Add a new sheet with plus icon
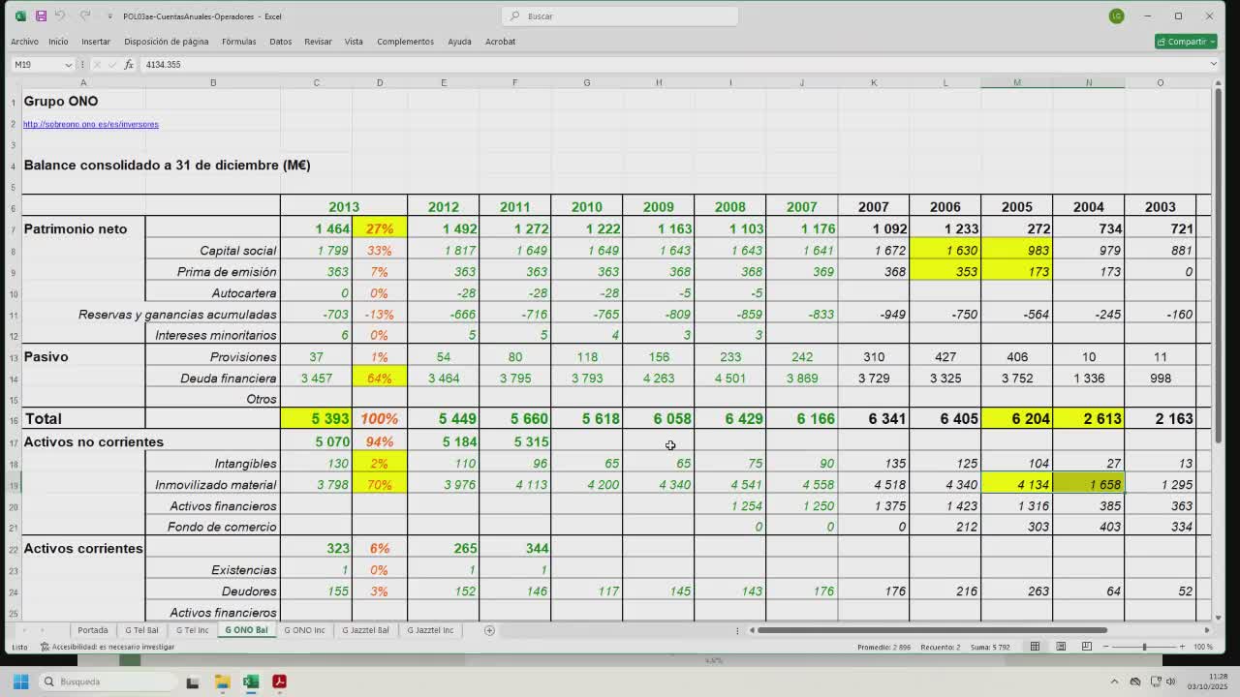 coord(489,630)
